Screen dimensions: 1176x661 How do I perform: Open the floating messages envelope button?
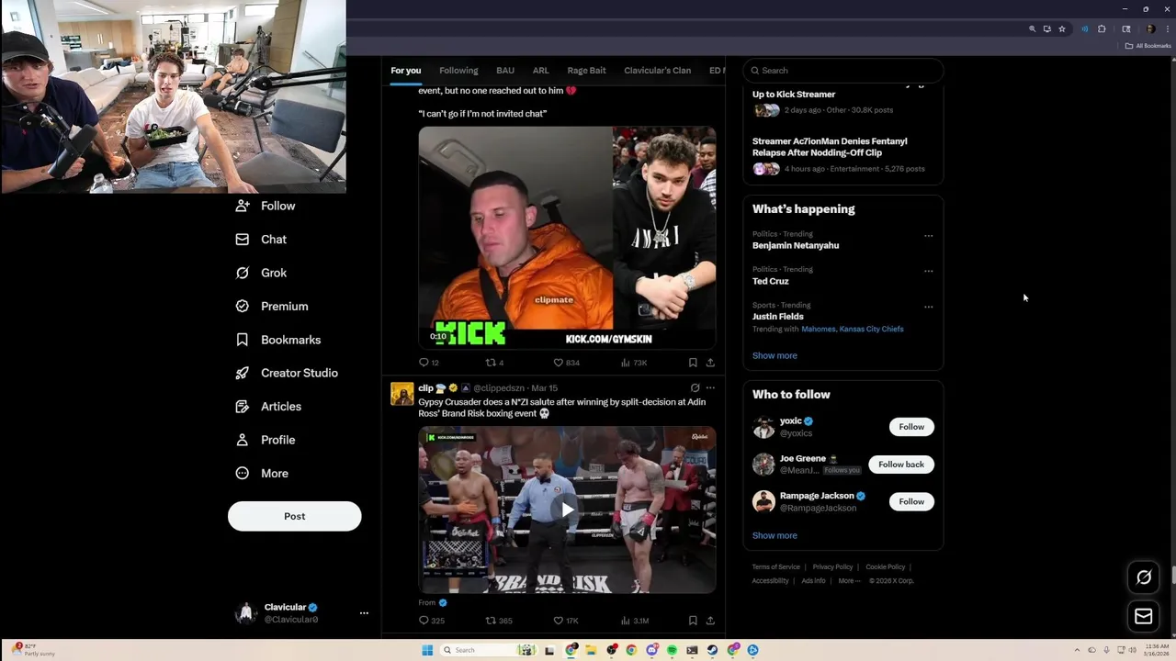[x=1144, y=616]
